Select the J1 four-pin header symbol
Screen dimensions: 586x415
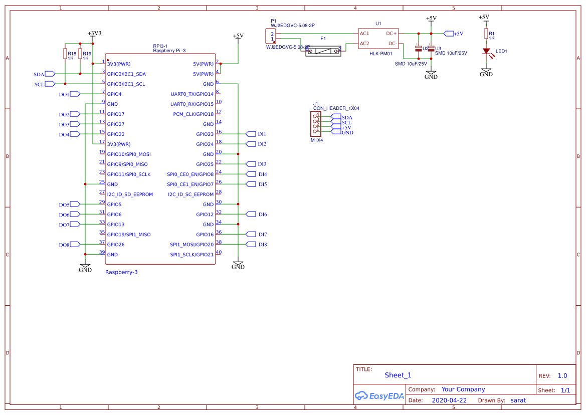click(x=316, y=123)
